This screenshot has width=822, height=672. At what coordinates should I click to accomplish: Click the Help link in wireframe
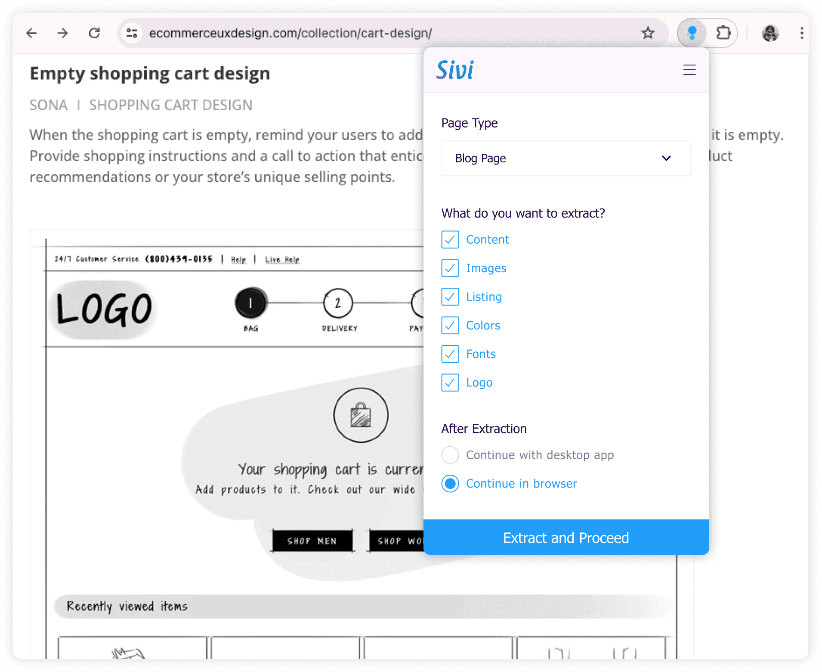238,259
